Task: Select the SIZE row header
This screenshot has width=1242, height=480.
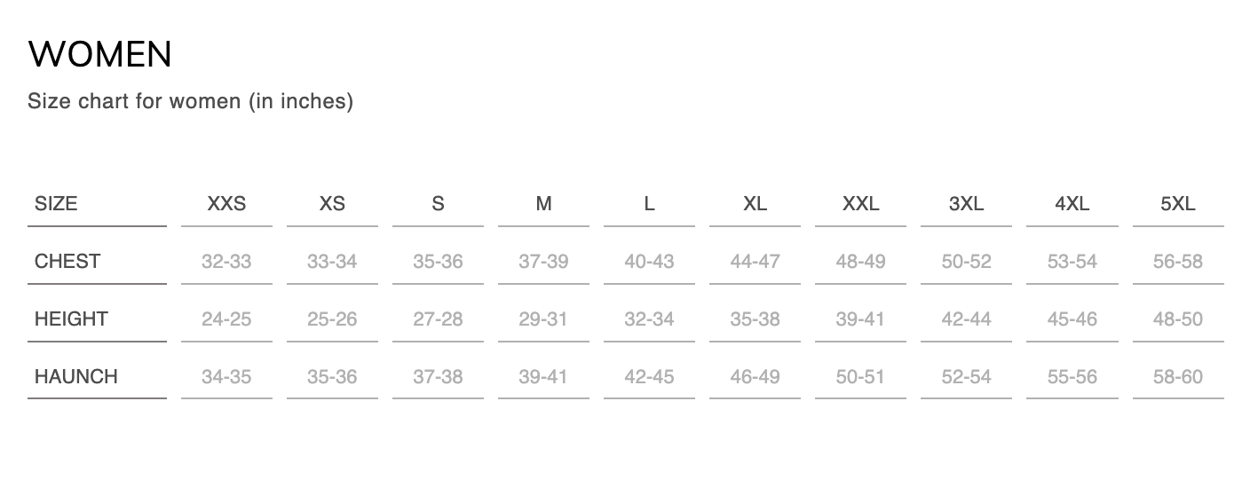Action: click(56, 204)
